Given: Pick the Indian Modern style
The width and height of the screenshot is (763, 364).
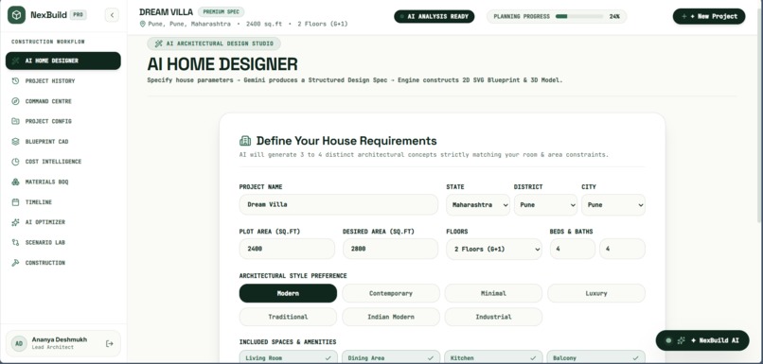Looking at the screenshot, I should 391,317.
